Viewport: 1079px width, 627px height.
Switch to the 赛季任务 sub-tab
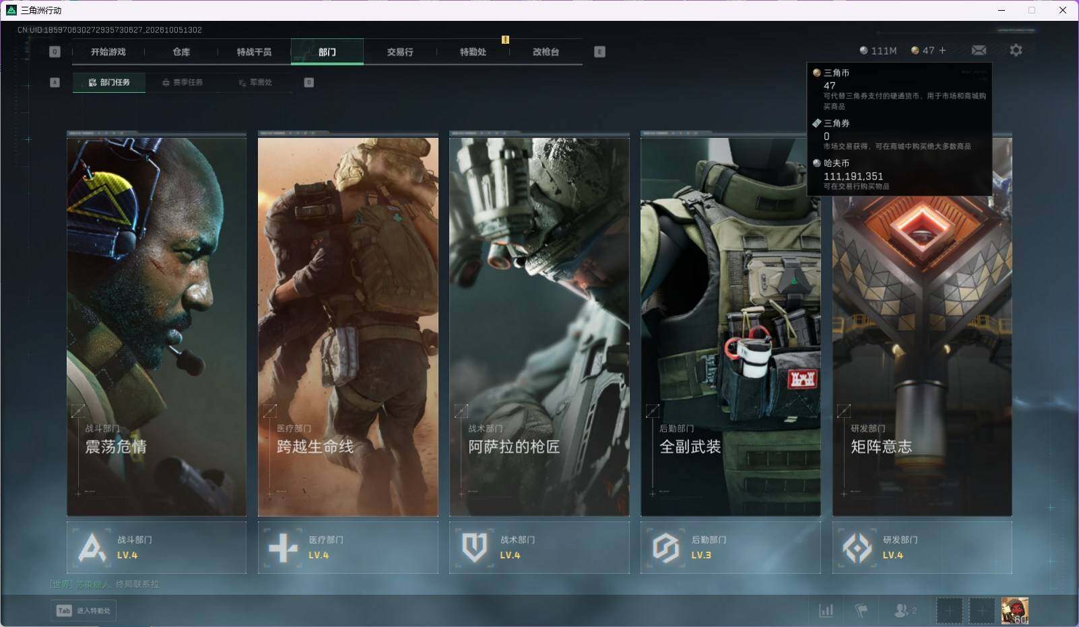point(182,82)
